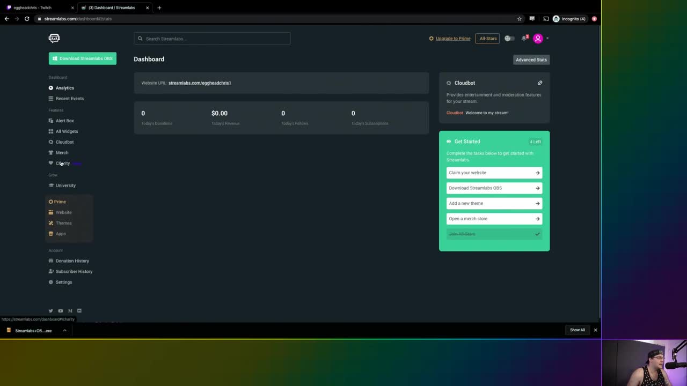
Task: Open Streamlabs Medium blog icon
Action: [x=70, y=311]
